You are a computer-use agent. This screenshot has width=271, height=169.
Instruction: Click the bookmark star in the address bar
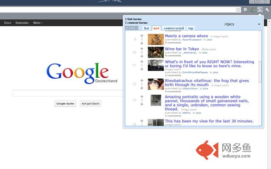pos(238,10)
